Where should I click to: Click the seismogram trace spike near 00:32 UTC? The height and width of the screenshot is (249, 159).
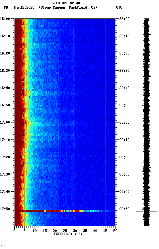[147, 178]
